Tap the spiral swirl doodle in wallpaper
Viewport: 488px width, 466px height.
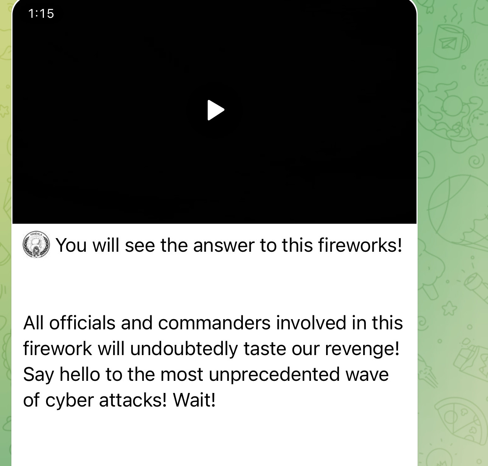pyautogui.click(x=476, y=161)
